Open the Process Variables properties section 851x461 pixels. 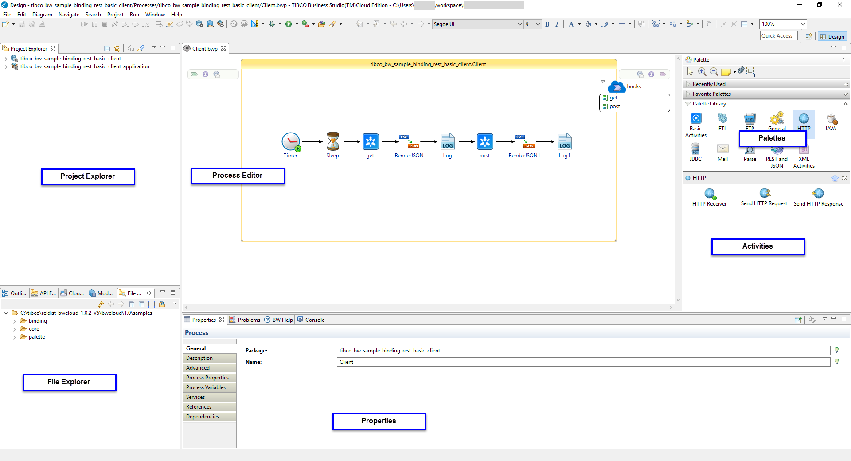point(206,387)
